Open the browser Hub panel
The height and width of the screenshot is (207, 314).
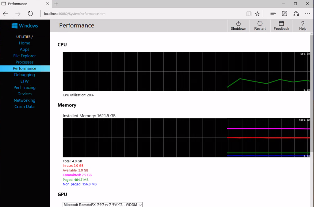pos(273,14)
